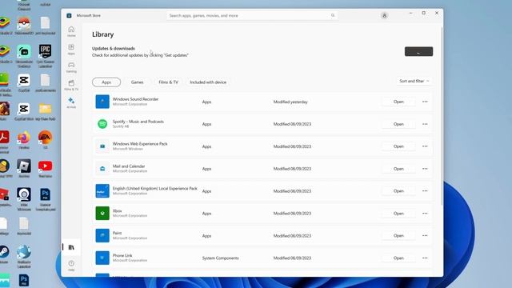Click the Xbox title text
Image resolution: width=512 pixels, height=288 pixels.
pos(118,211)
